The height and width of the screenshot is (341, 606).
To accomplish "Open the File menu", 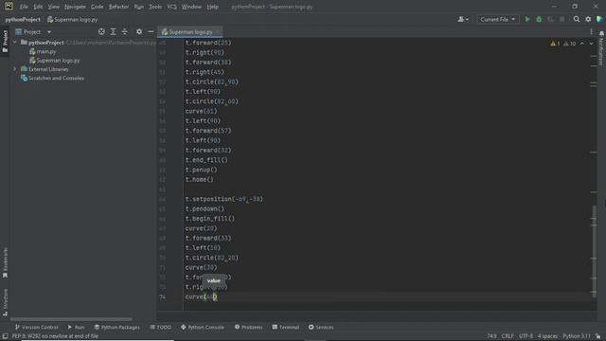I will 24,7.
